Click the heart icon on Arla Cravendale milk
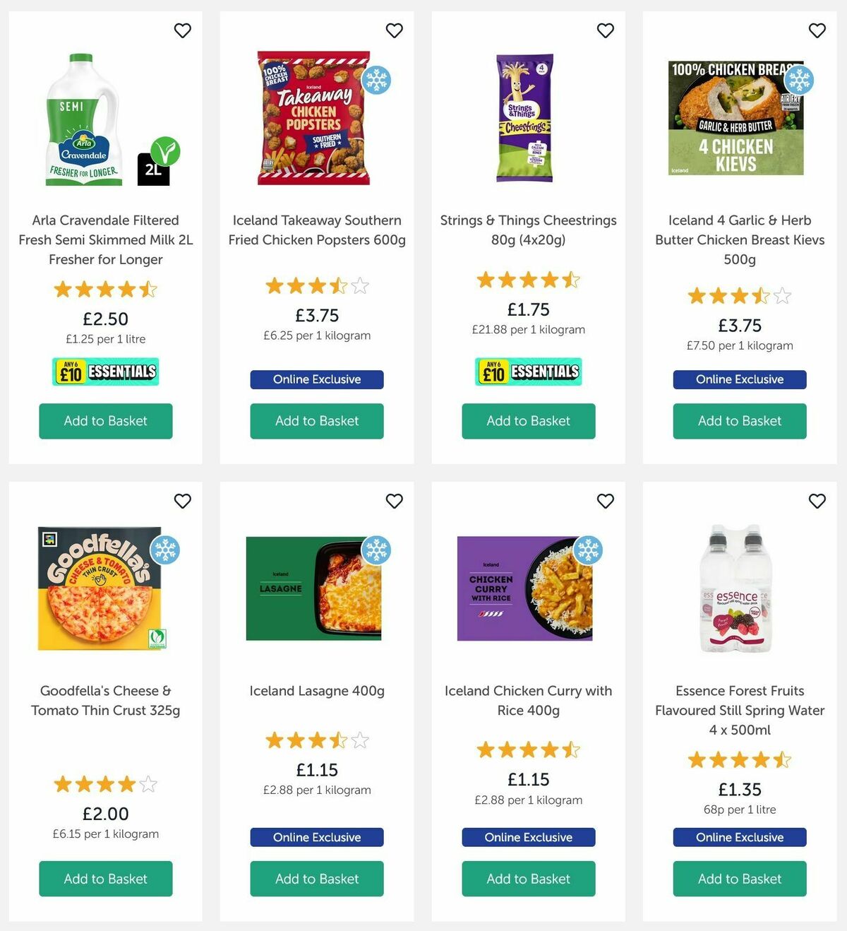847x931 pixels. pos(182,31)
